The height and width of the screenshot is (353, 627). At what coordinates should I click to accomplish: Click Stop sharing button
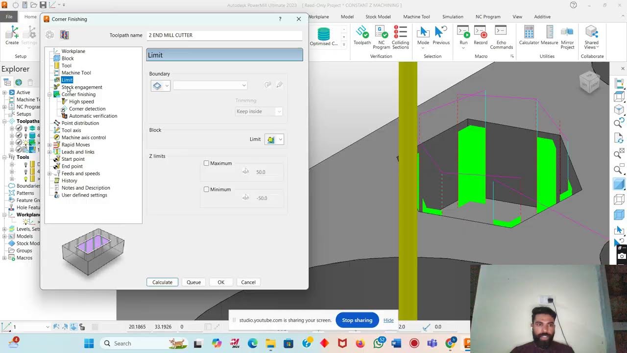tap(357, 320)
